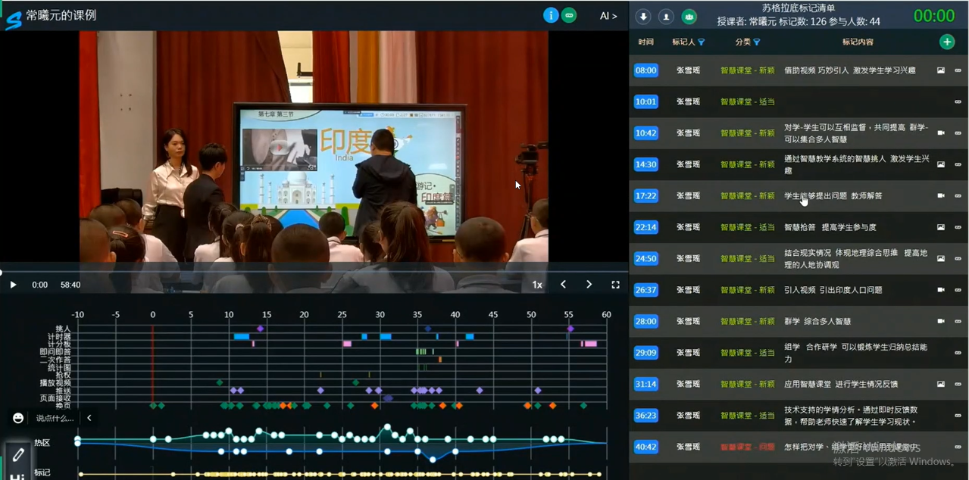Screen dimensions: 969x480
Task: Click the download arrow icon
Action: (x=643, y=16)
